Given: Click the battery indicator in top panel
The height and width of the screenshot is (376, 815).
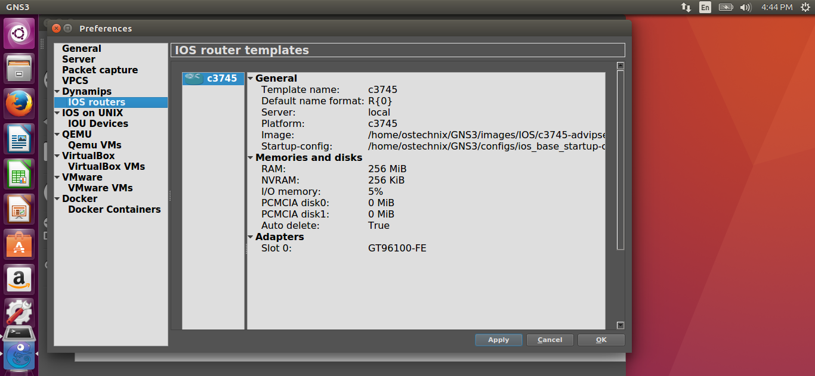Looking at the screenshot, I should pos(726,7).
